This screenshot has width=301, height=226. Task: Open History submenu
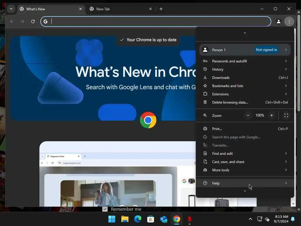coord(245,69)
